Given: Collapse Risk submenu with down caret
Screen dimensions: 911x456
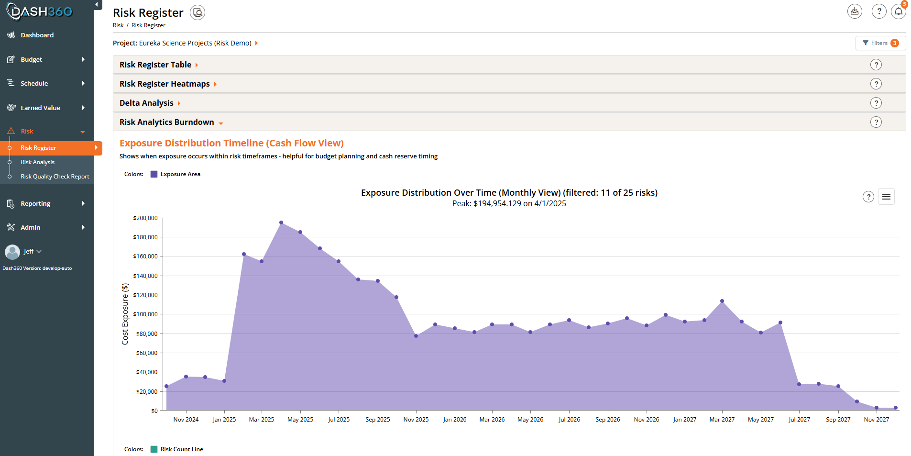Looking at the screenshot, I should point(83,132).
